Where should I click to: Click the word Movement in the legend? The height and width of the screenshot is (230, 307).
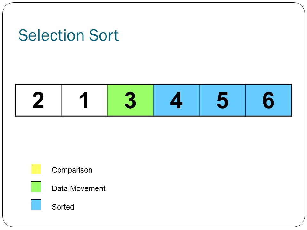coord(88,188)
